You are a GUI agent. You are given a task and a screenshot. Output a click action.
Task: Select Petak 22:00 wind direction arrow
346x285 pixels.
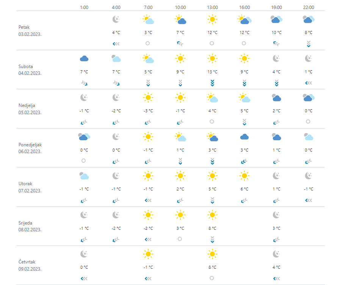click(308, 43)
